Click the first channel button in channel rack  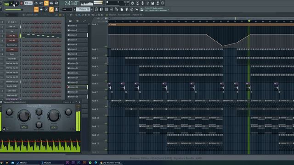12,22
